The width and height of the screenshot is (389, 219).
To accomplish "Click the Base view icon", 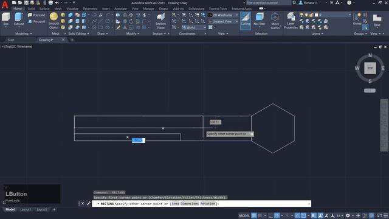I will click(x=377, y=20).
